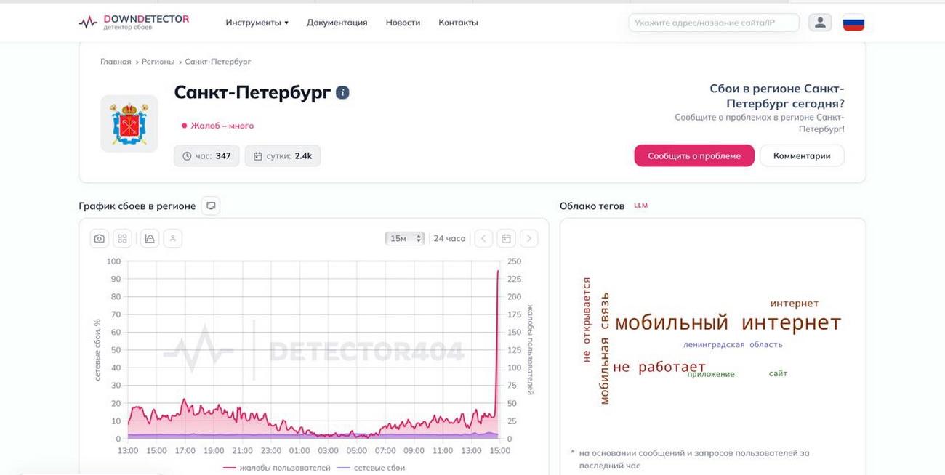The width and height of the screenshot is (945, 475).
Task: Go to previous time period arrow
Action: pyautogui.click(x=483, y=238)
